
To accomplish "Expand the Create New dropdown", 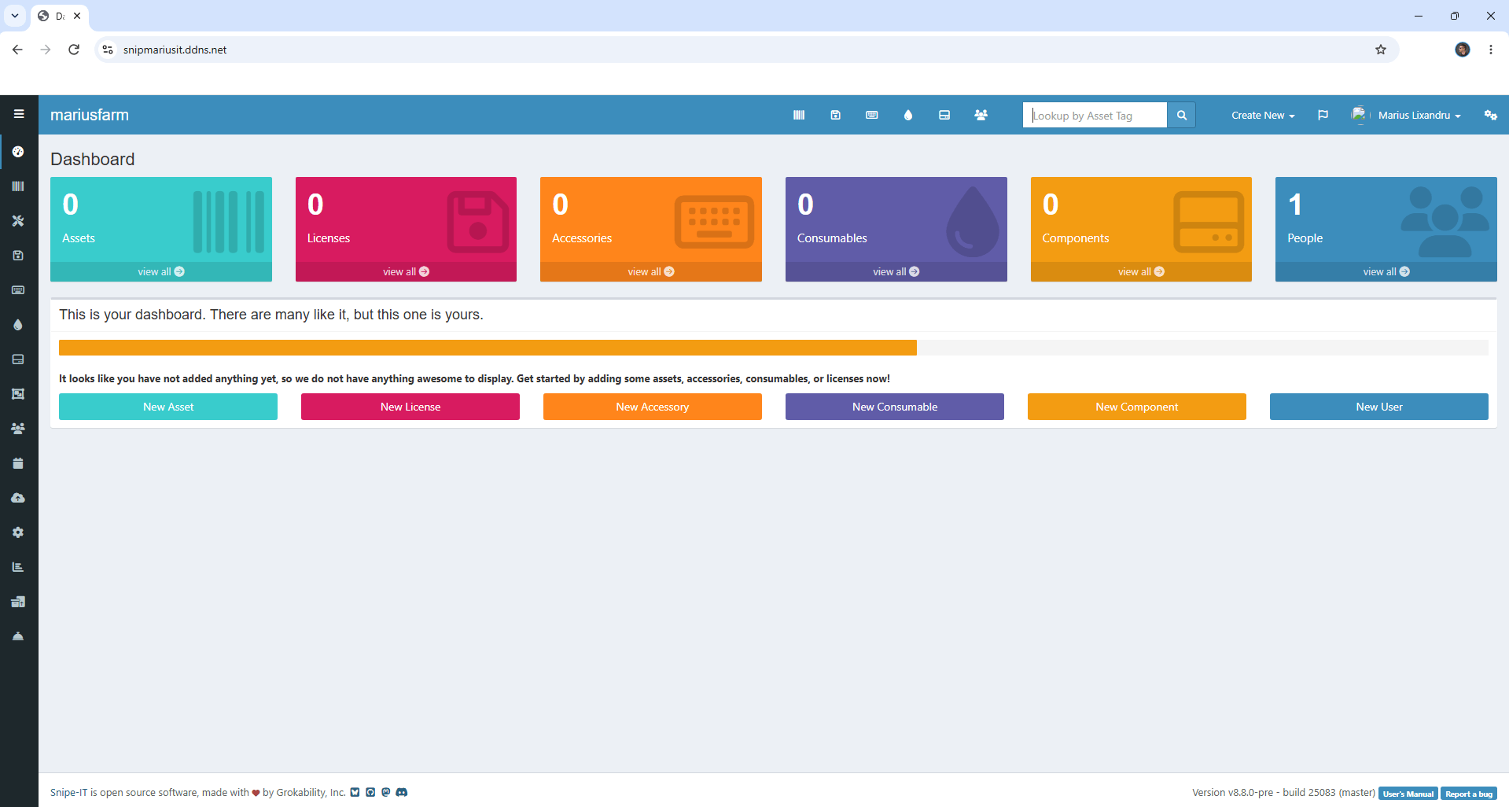I will (1263, 115).
